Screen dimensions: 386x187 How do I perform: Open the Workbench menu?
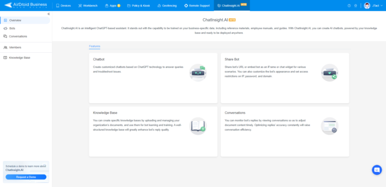tap(88, 6)
